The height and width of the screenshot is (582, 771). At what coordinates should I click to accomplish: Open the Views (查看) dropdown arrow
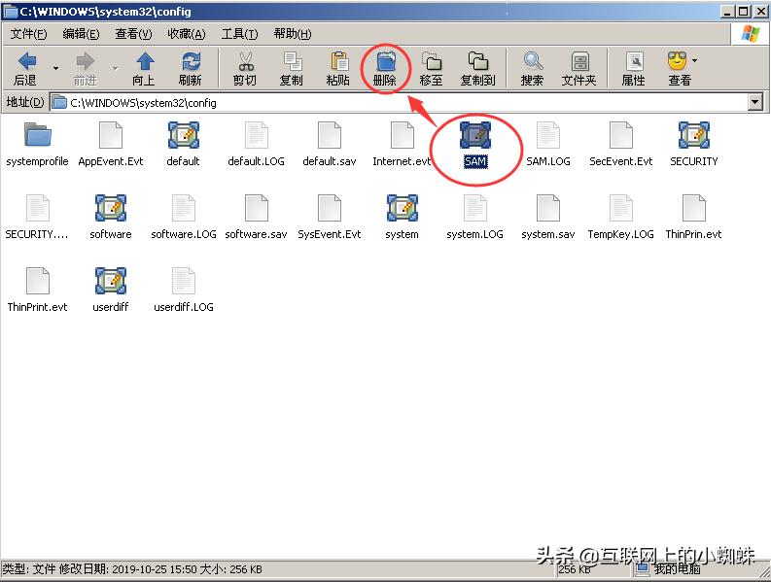coord(694,61)
